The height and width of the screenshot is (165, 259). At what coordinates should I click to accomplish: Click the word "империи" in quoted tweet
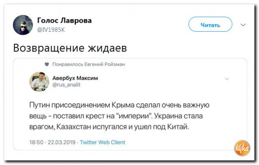tap(135, 116)
